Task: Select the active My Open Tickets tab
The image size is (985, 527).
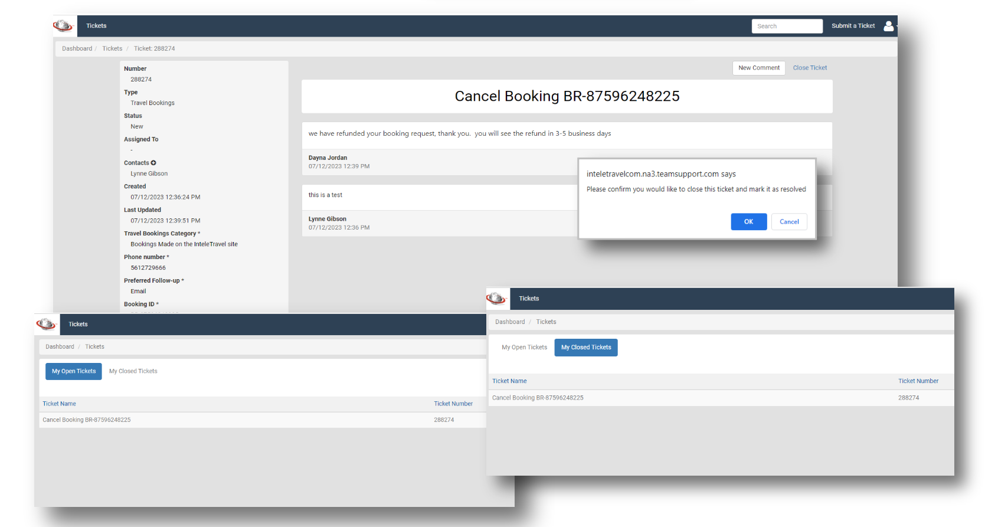Action: tap(74, 371)
